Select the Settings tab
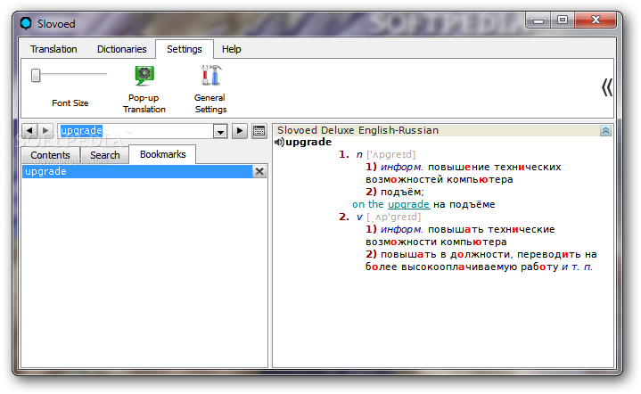This screenshot has width=641, height=394. 185,49
